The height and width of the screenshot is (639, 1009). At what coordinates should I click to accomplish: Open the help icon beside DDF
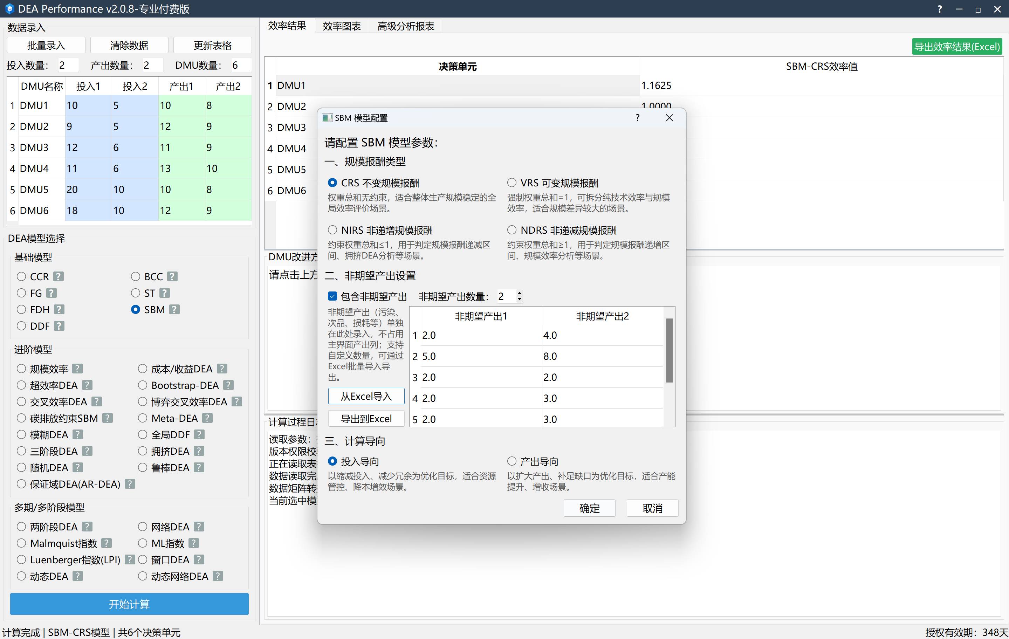pos(59,325)
